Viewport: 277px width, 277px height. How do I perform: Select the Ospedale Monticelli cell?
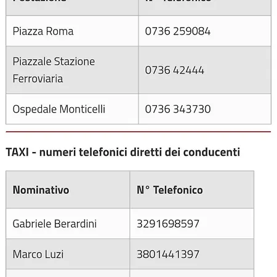72,109
